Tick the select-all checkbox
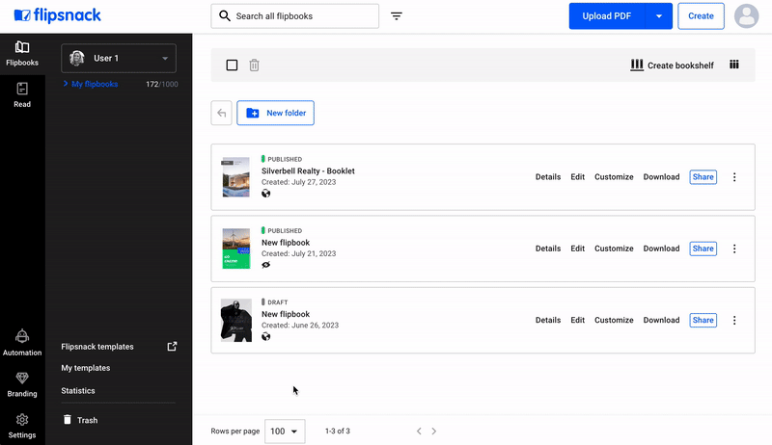Screen dimensions: 772x445 point(232,65)
